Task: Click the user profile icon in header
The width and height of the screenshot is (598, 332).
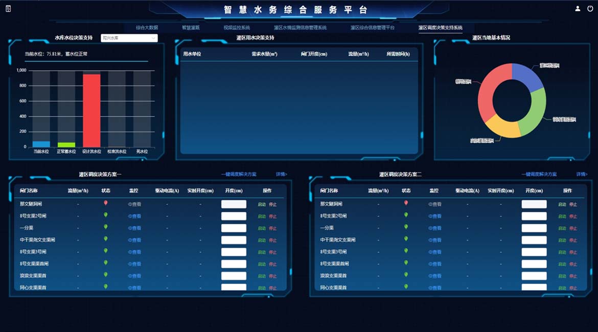Action: click(x=578, y=9)
